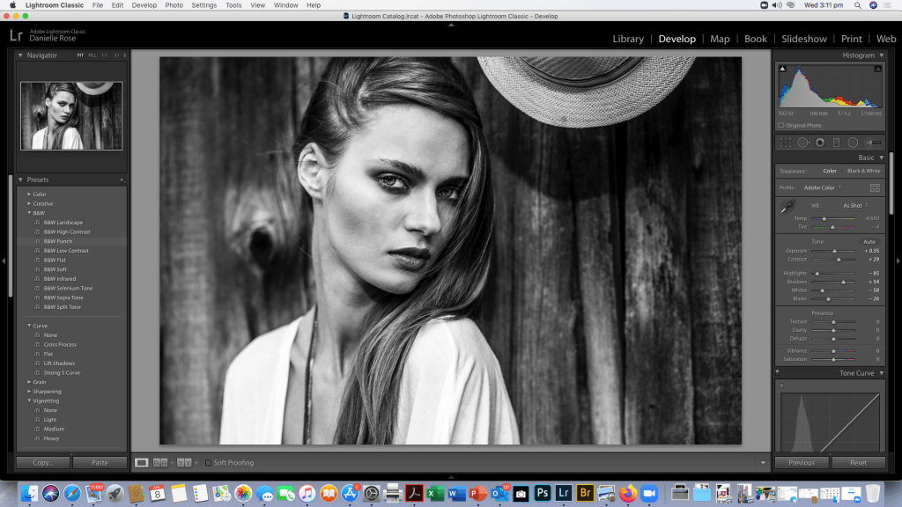Select the Spot Removal tool
The width and height of the screenshot is (902, 507).
[802, 142]
